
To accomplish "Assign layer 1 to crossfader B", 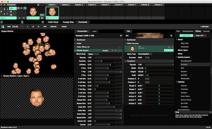I will tap(24, 18).
